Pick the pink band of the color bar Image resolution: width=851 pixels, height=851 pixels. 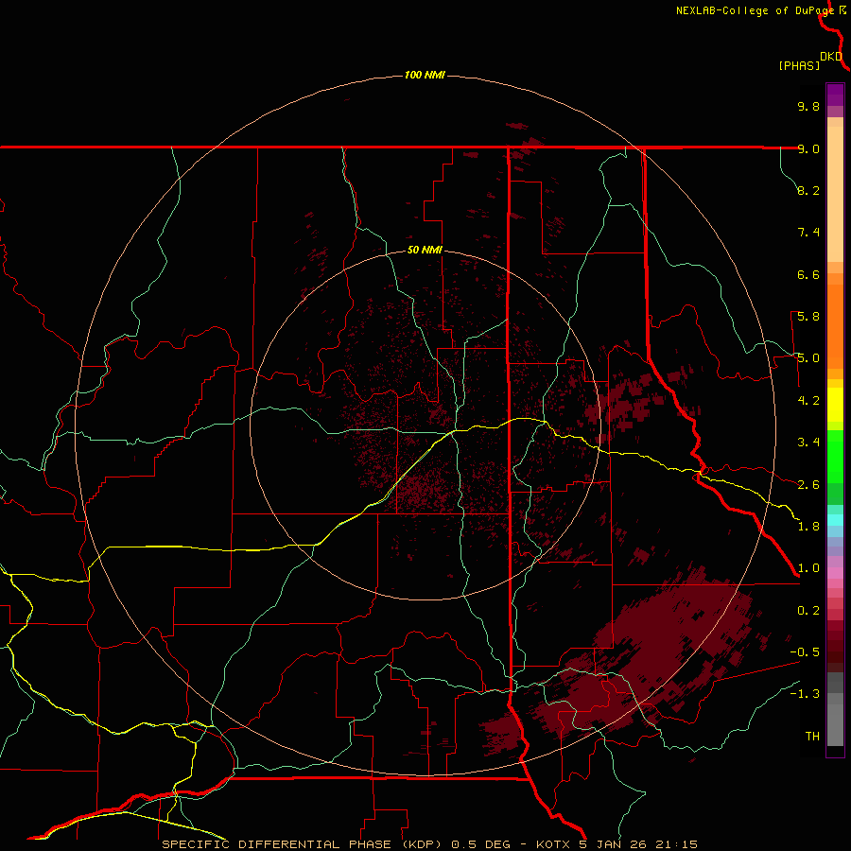tap(835, 573)
